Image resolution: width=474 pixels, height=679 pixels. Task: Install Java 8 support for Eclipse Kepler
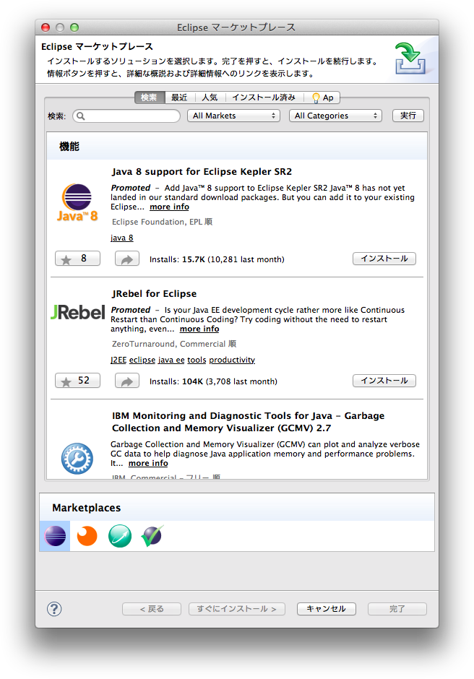click(384, 259)
